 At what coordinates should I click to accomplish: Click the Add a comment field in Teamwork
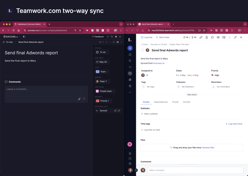[x=195, y=170]
